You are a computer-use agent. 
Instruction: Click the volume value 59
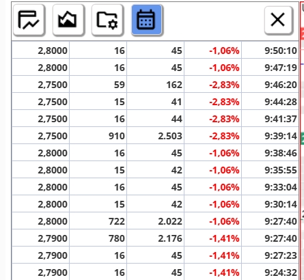click(x=120, y=85)
